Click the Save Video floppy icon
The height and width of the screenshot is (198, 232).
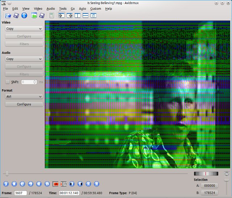click(x=16, y=16)
